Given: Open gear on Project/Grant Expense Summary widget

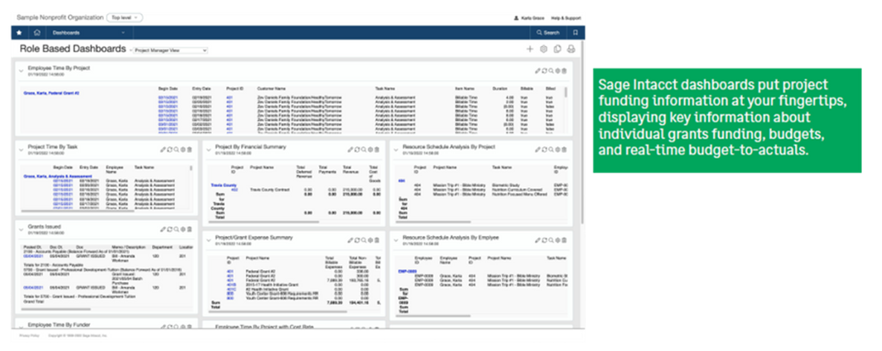Looking at the screenshot, I should pyautogui.click(x=370, y=240).
